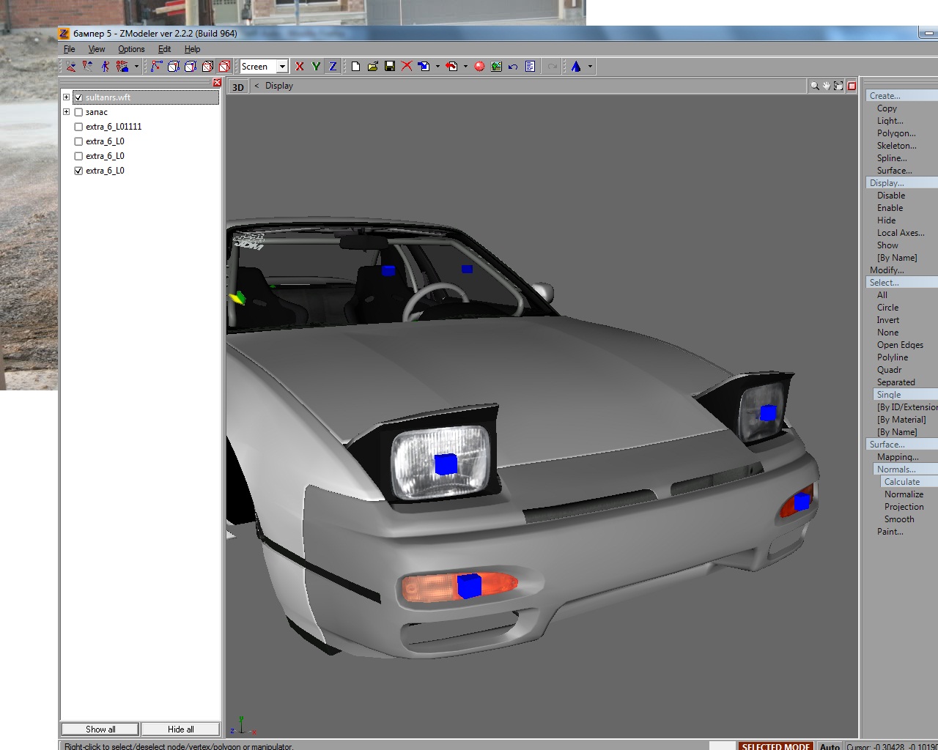Click the fourth toolbar icon before dropdown arrow
This screenshot has height=750, width=938.
coord(122,66)
